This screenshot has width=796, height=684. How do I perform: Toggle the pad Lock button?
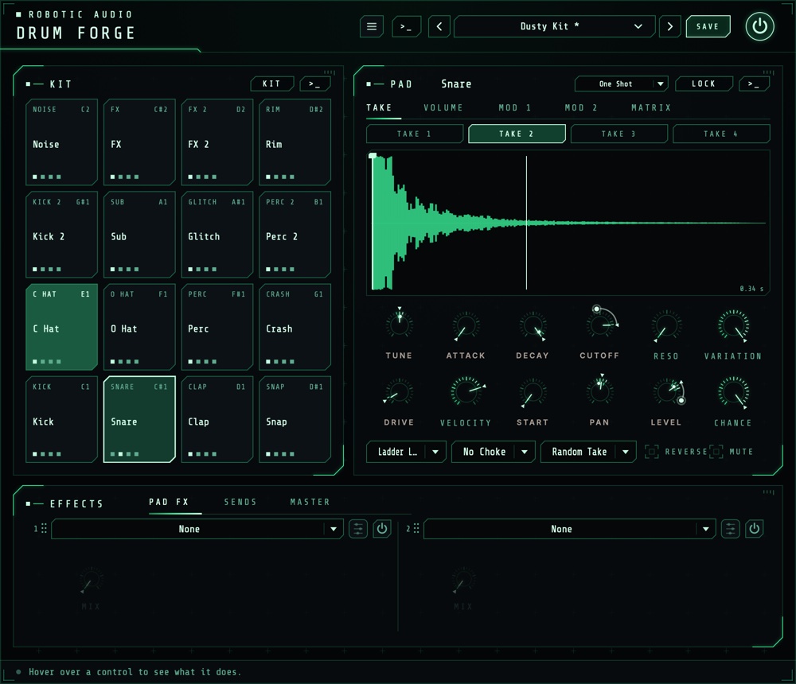pyautogui.click(x=704, y=84)
